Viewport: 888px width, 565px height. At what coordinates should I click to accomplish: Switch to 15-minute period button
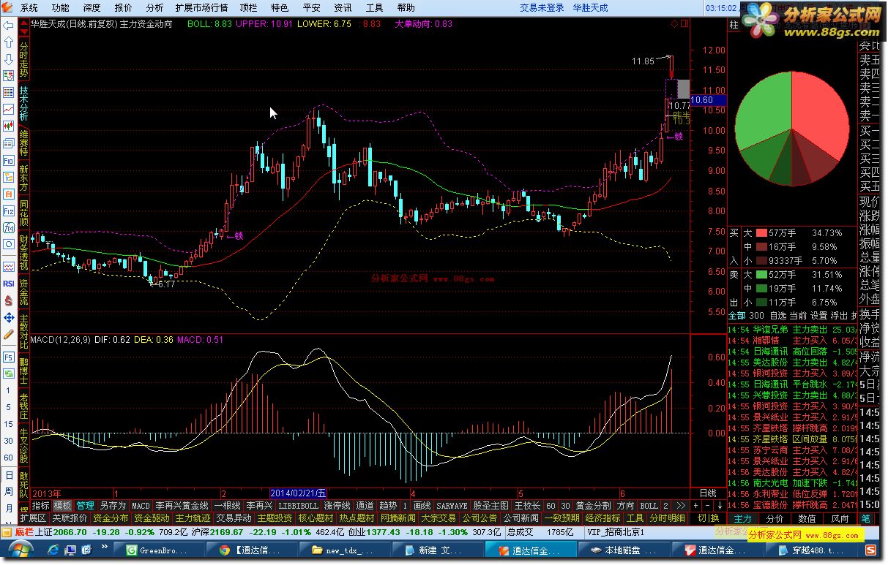click(x=8, y=424)
